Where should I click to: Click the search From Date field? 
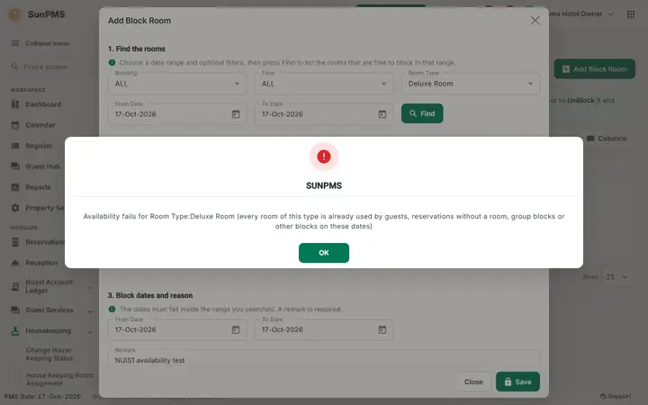(x=177, y=114)
